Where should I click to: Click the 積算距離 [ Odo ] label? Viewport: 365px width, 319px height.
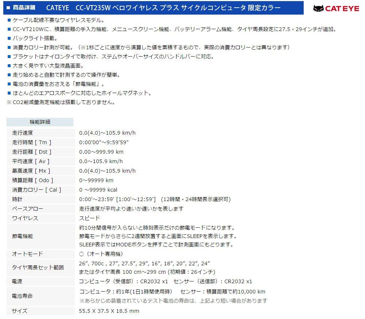[32, 180]
